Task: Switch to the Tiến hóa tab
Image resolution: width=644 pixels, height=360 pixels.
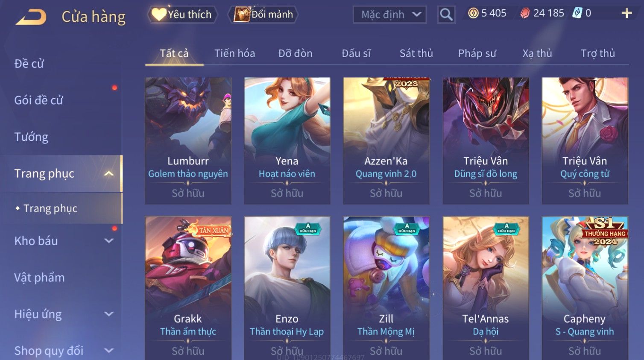Action: tap(234, 53)
